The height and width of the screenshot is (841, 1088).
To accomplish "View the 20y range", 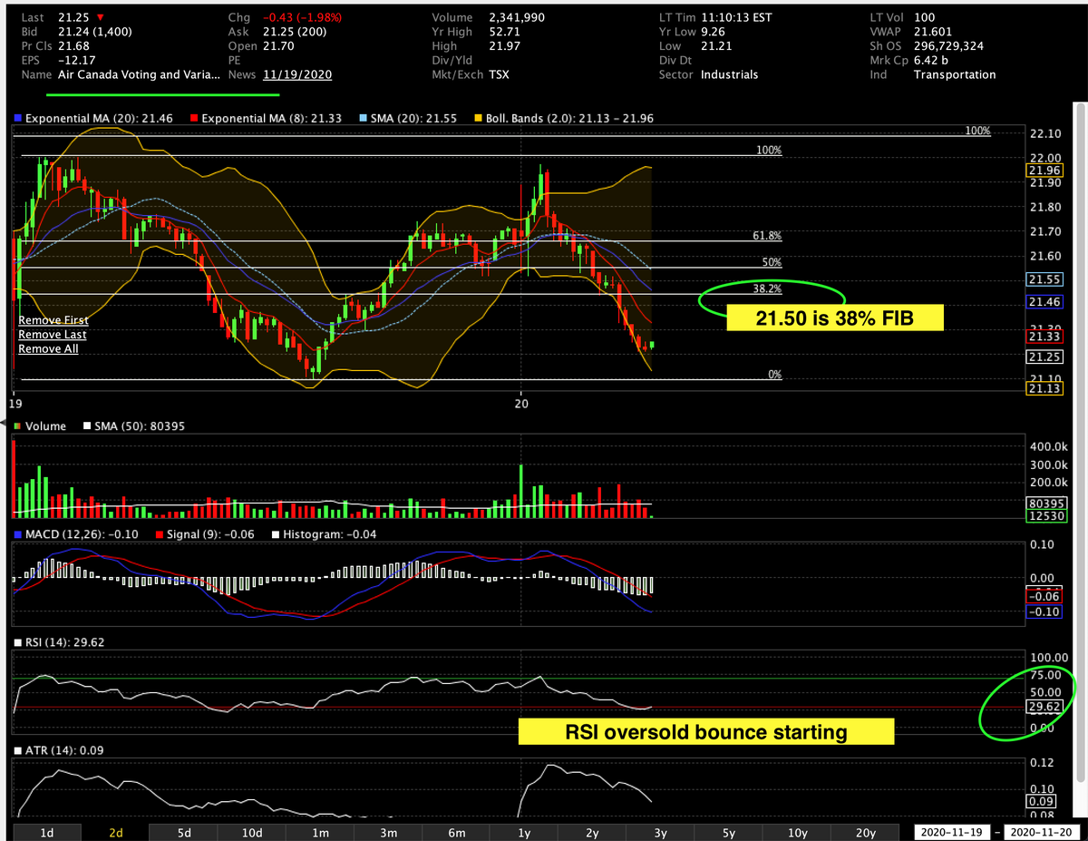I will 866,833.
